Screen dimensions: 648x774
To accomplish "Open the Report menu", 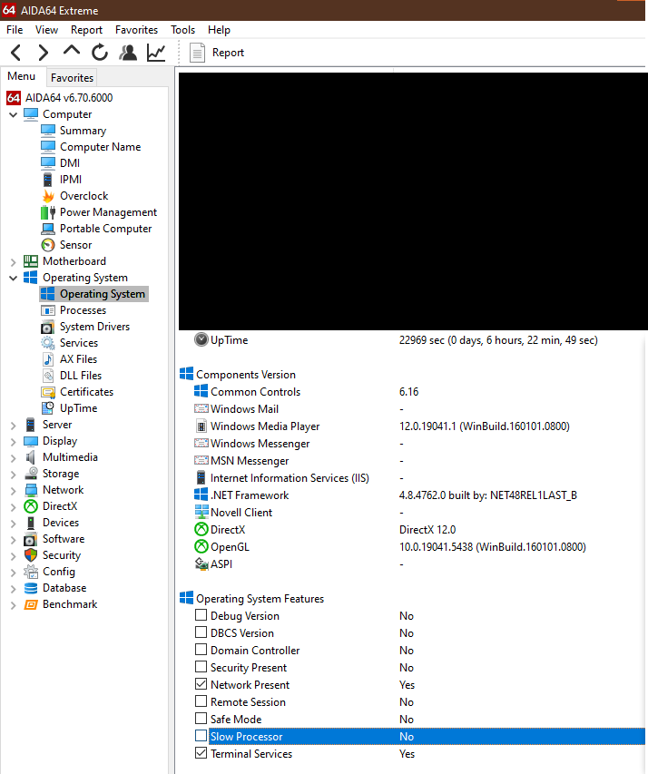I will (86, 30).
